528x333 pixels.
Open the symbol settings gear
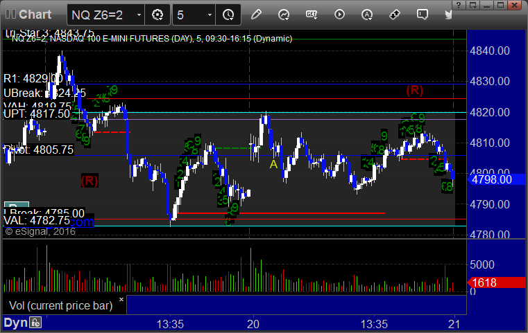point(157,15)
